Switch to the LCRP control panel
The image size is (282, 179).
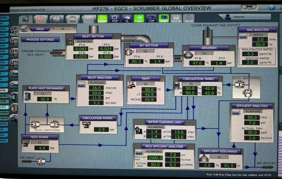[151, 19]
